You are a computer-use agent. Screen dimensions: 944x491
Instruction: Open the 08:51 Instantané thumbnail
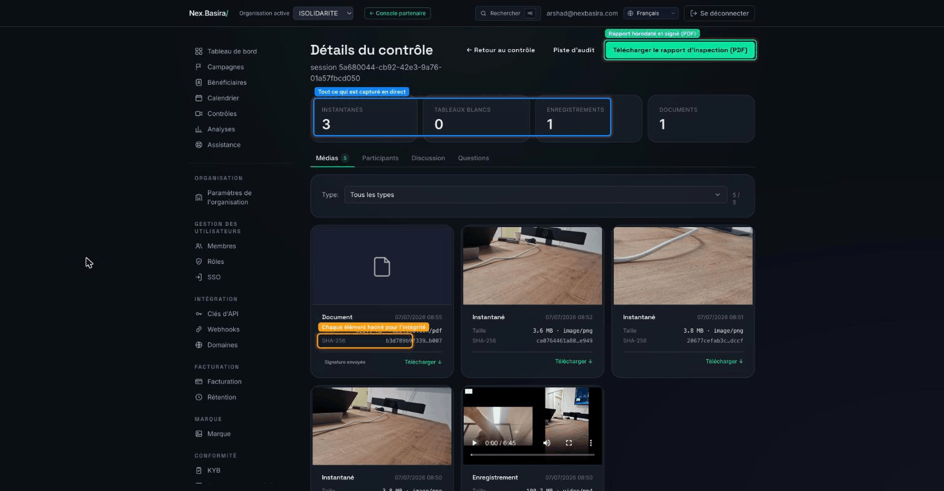[x=683, y=266]
